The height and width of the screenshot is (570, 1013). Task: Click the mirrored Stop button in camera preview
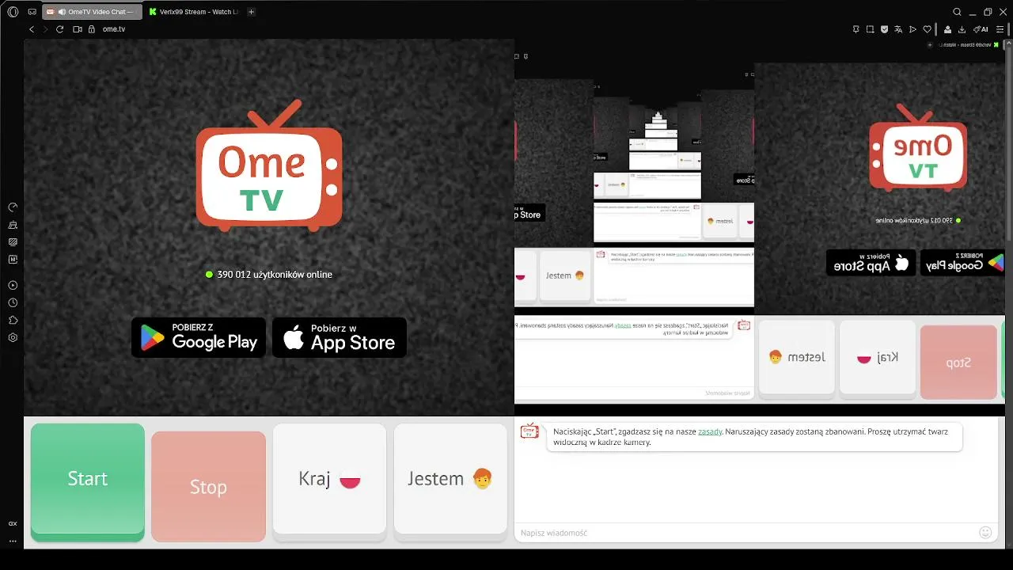pyautogui.click(x=958, y=362)
